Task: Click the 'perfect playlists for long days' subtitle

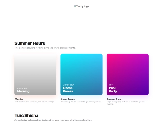Action: 45,48
